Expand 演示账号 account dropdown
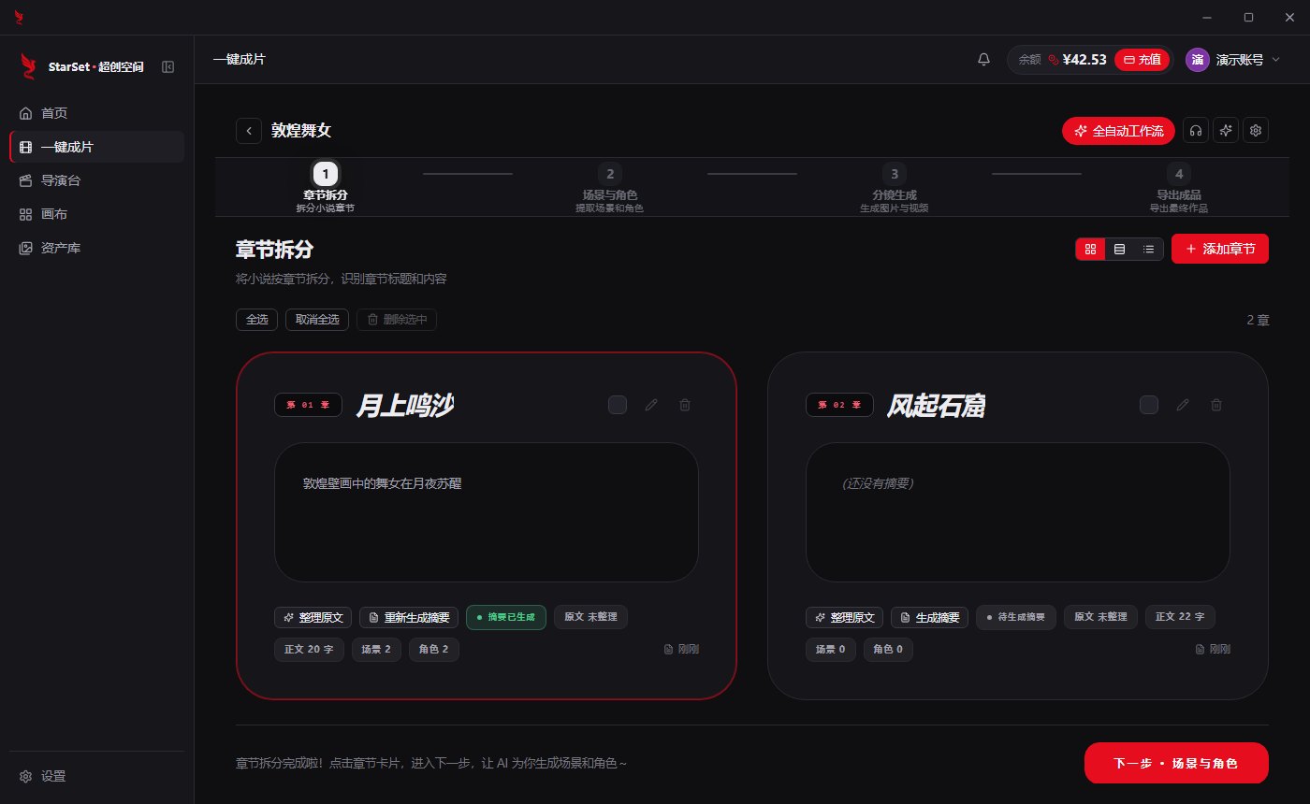The height and width of the screenshot is (804, 1310). point(1275,60)
